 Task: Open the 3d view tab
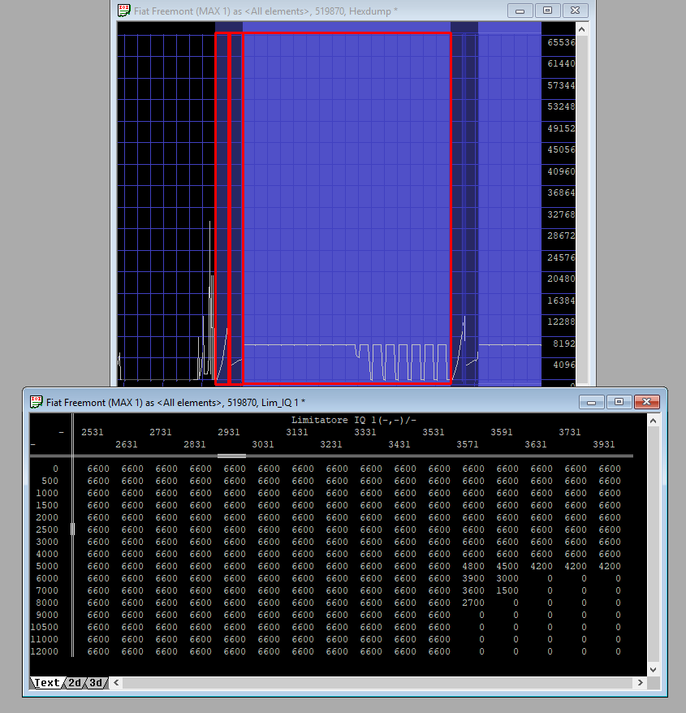96,683
